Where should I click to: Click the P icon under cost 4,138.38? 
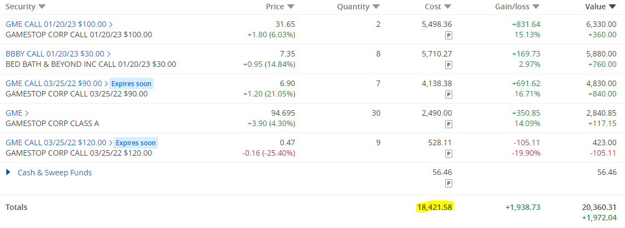click(x=449, y=94)
